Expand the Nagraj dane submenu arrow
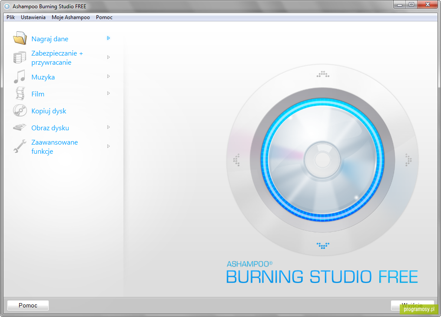This screenshot has height=317, width=441. click(108, 38)
